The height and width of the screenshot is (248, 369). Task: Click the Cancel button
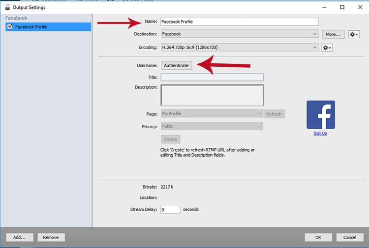[350, 237]
